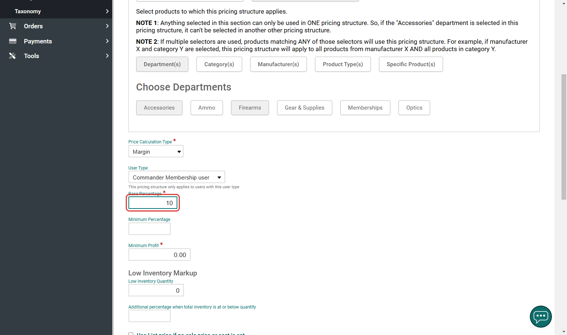
Task: Click the Choose Departments heading
Action: click(x=184, y=87)
